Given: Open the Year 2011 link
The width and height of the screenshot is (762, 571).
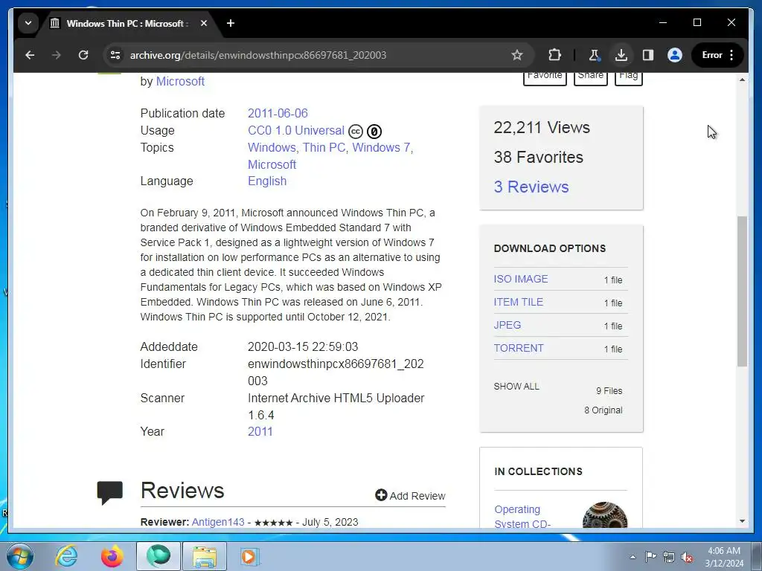Looking at the screenshot, I should [x=260, y=432].
